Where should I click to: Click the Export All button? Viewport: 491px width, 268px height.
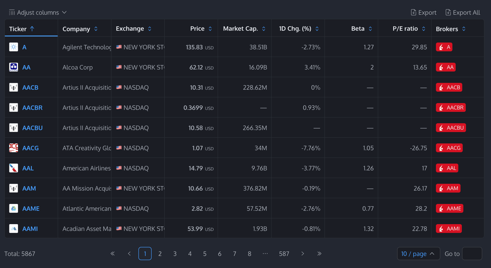click(x=462, y=13)
